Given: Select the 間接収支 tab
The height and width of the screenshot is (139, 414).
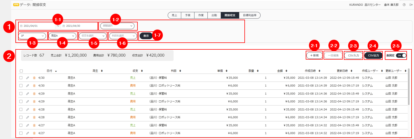Looking at the screenshot, I should coord(230,15).
